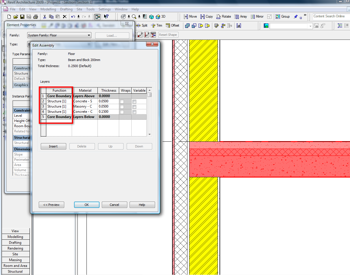This screenshot has width=350, height=275.
Task: Click the Content Search Online field
Action: tap(331, 16)
